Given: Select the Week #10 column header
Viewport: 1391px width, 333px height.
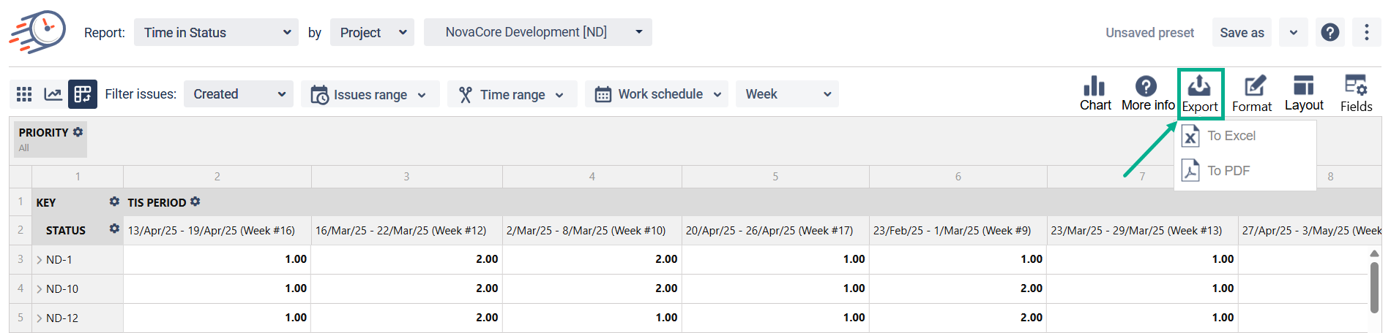Looking at the screenshot, I should (x=592, y=231).
